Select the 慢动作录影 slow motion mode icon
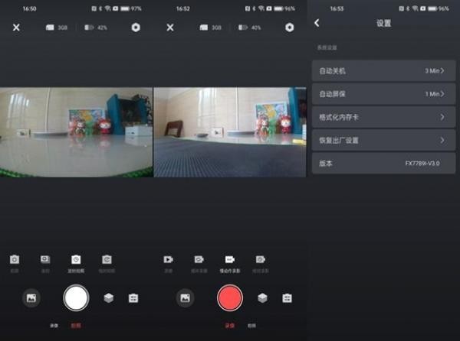This screenshot has height=341, width=460. coord(229,260)
